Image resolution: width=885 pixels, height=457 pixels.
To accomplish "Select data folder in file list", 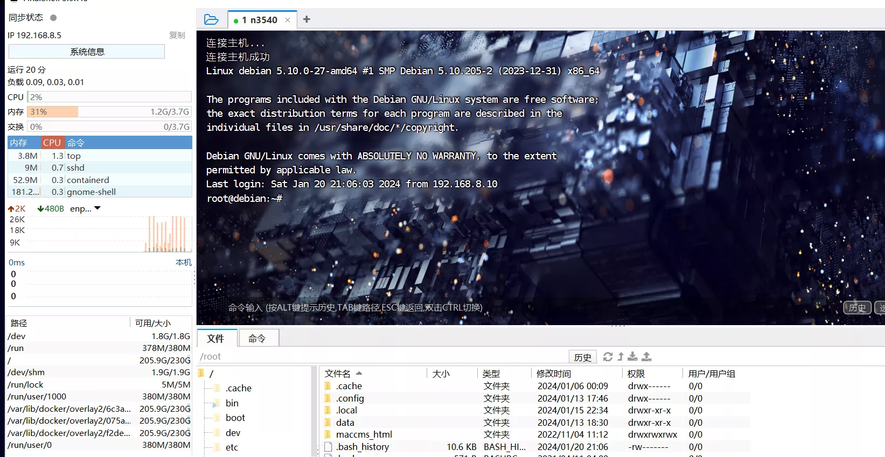I will point(536,423).
